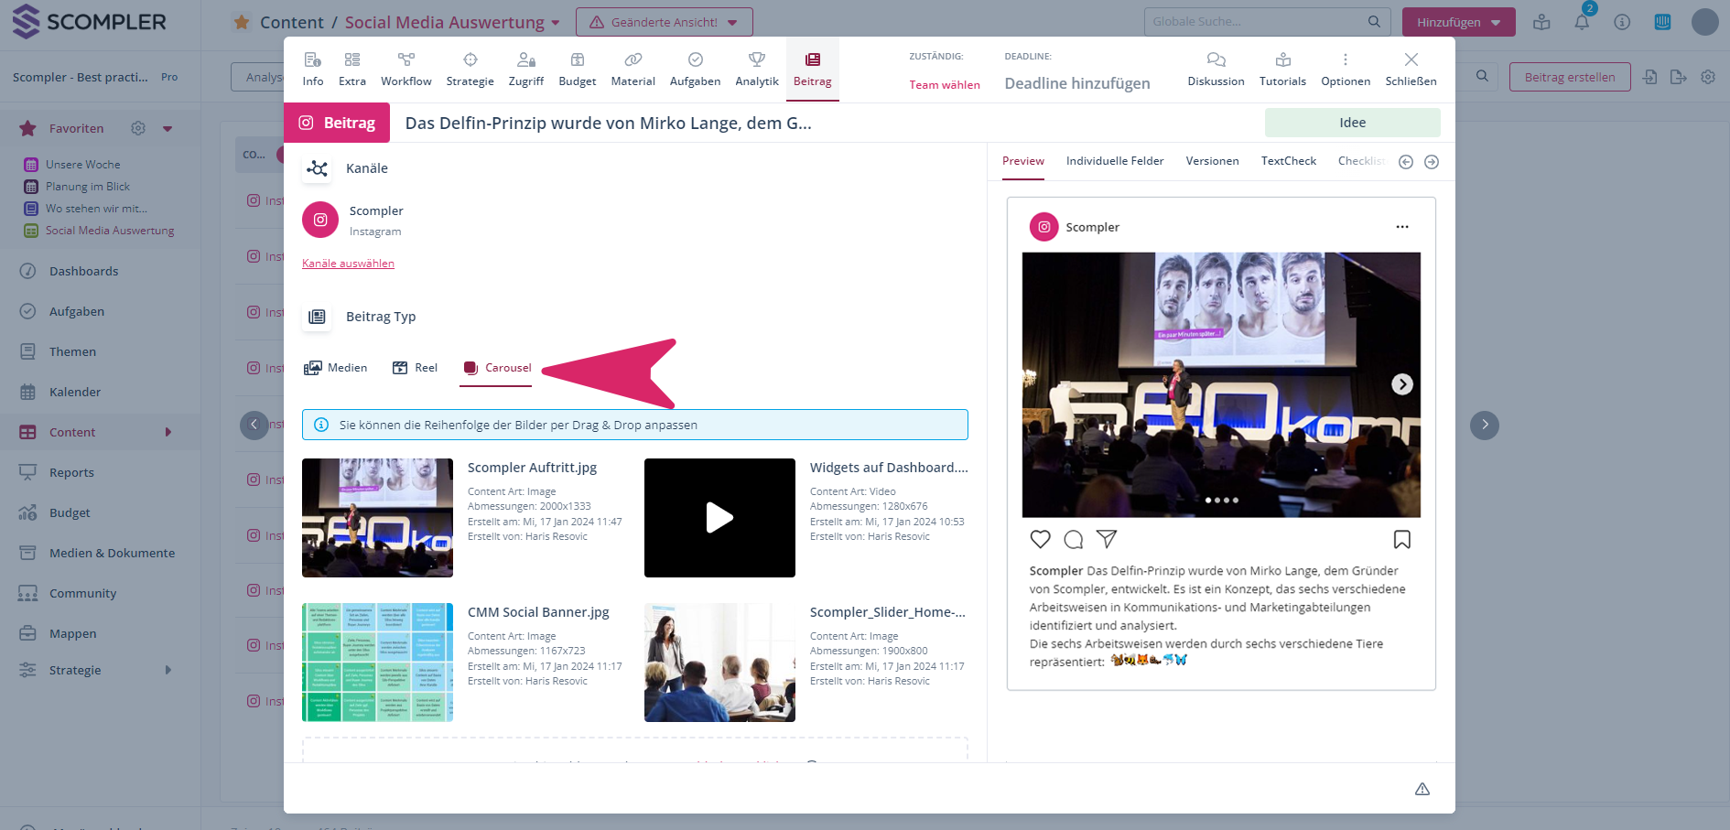
Task: Switch to the Individuelle Felder tab
Action: point(1114,161)
